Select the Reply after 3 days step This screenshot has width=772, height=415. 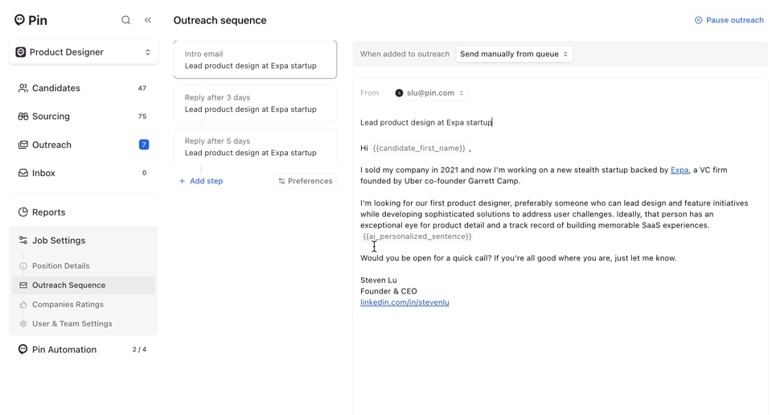click(255, 104)
